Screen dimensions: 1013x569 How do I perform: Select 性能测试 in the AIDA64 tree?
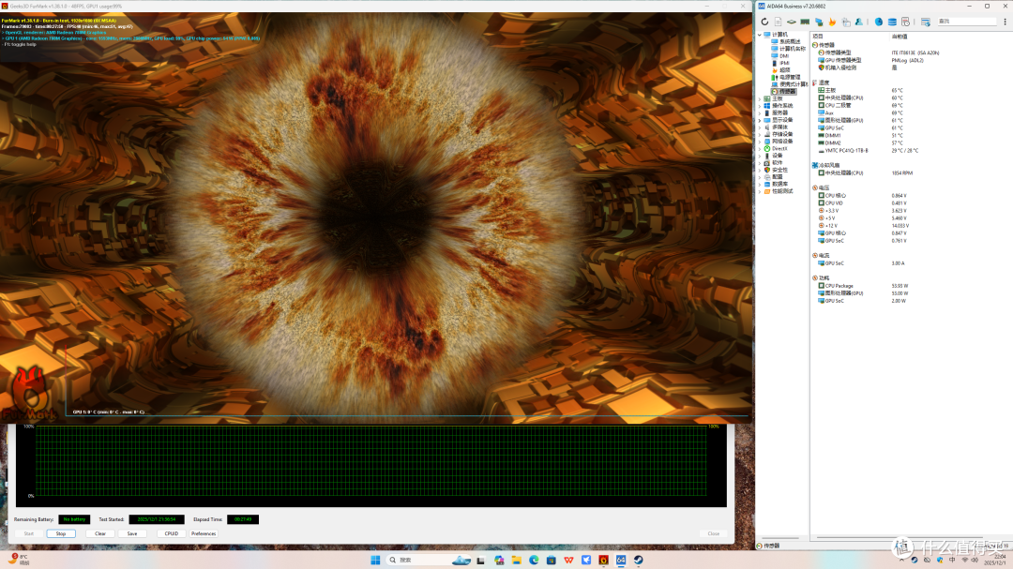coord(782,191)
